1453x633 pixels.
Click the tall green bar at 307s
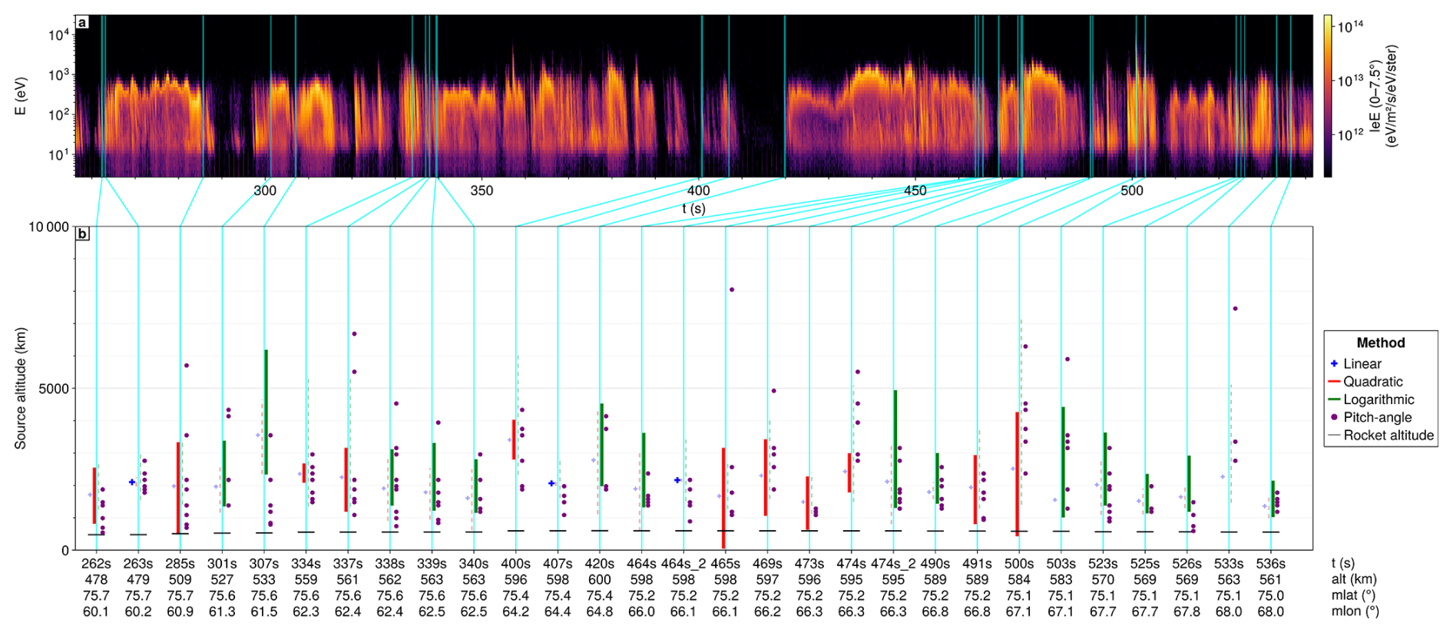pos(266,412)
